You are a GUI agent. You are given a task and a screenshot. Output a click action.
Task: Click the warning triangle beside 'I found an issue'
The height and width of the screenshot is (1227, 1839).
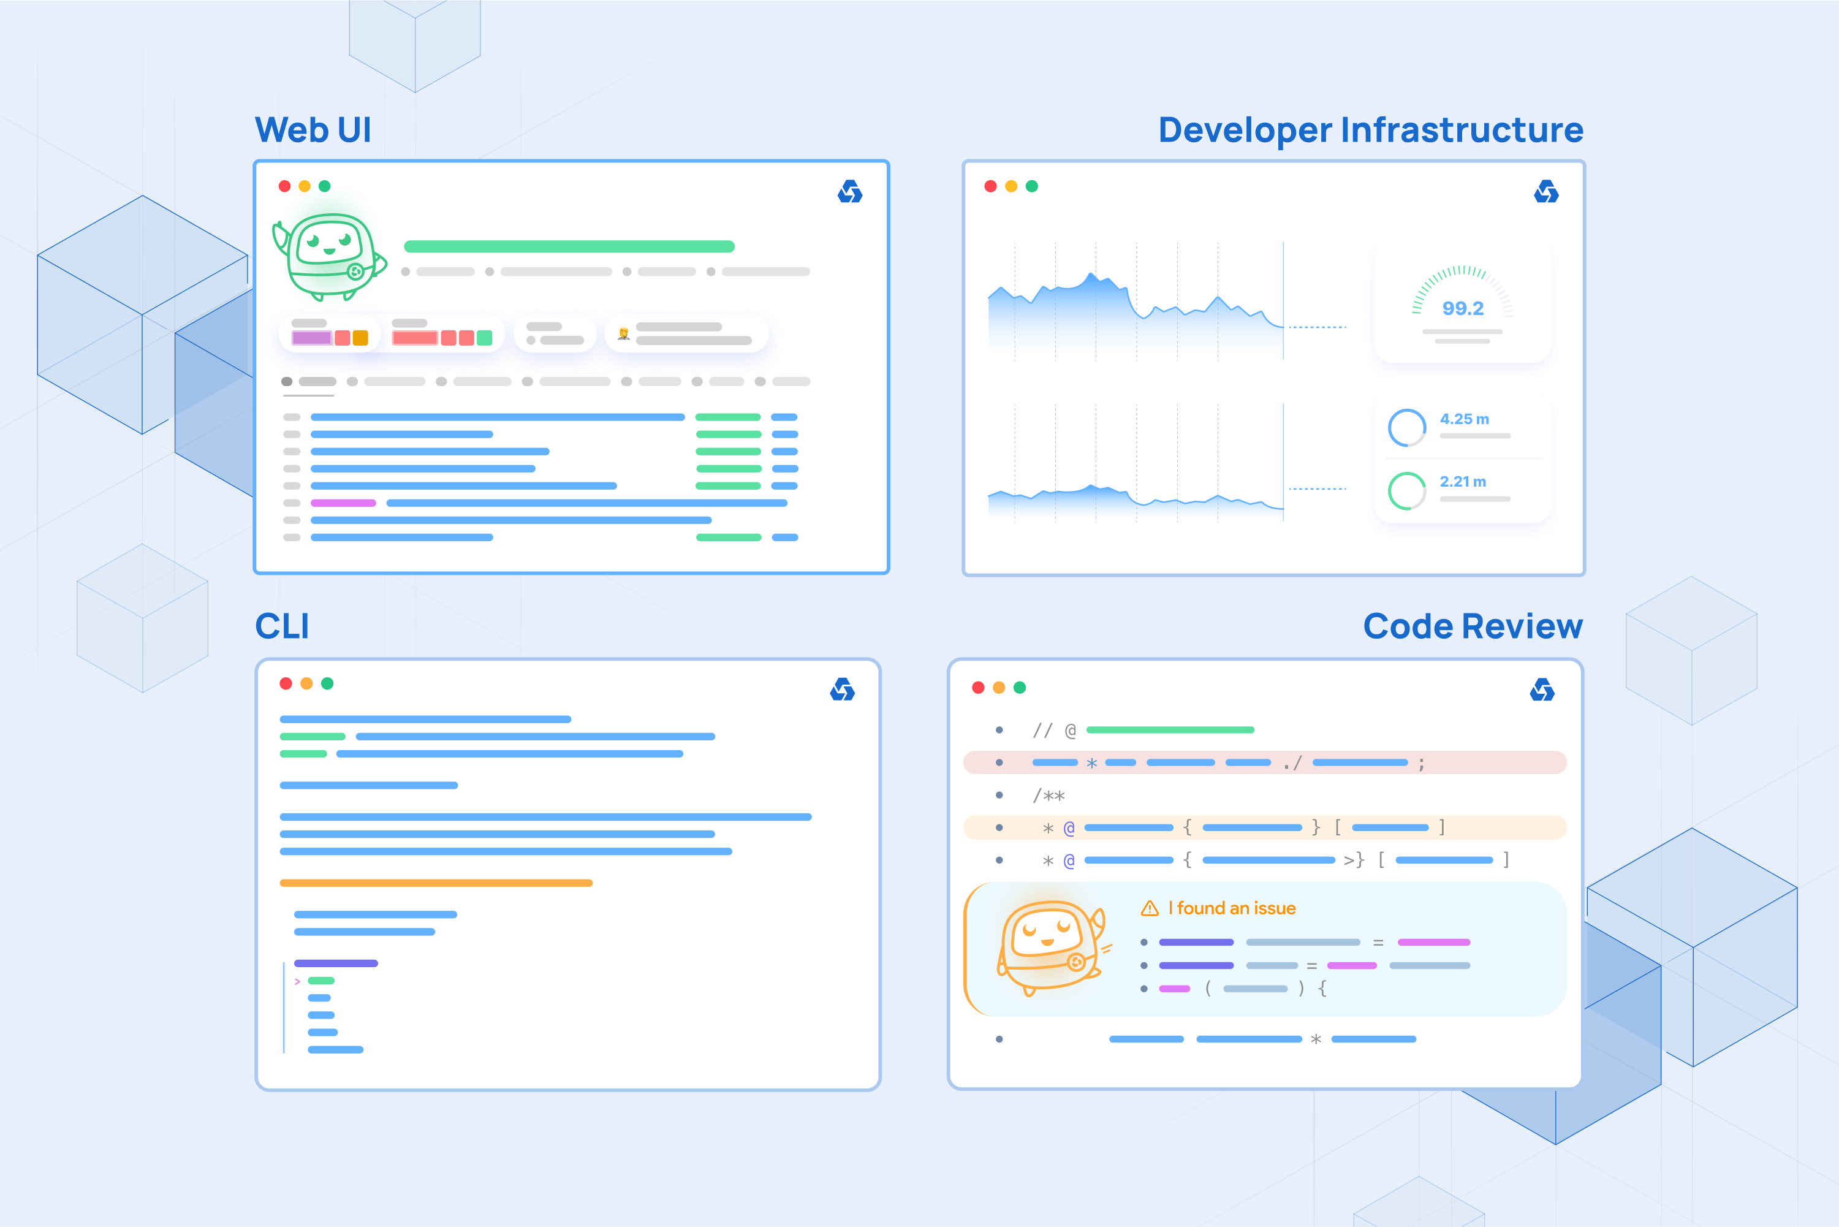pyautogui.click(x=1149, y=908)
